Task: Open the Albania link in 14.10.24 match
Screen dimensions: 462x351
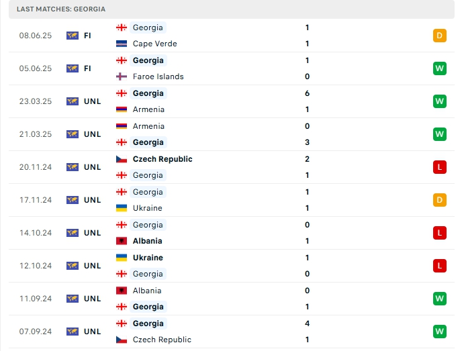Action: click(147, 241)
